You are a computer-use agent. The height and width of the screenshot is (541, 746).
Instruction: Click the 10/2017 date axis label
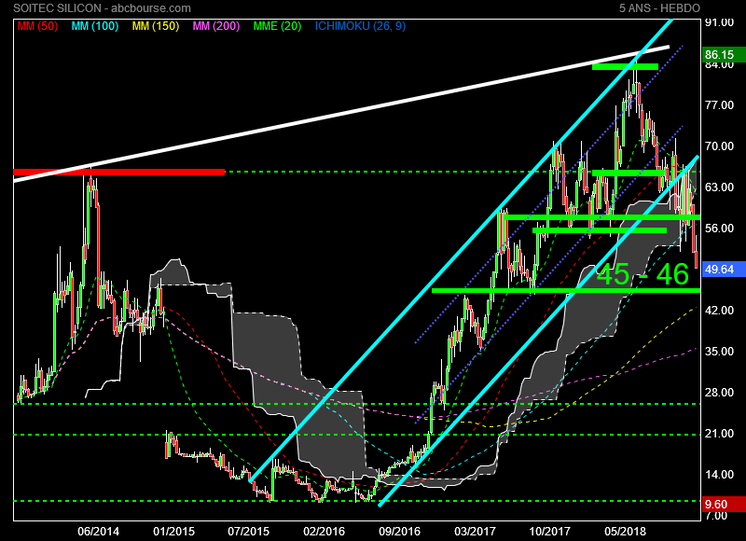coord(550,532)
